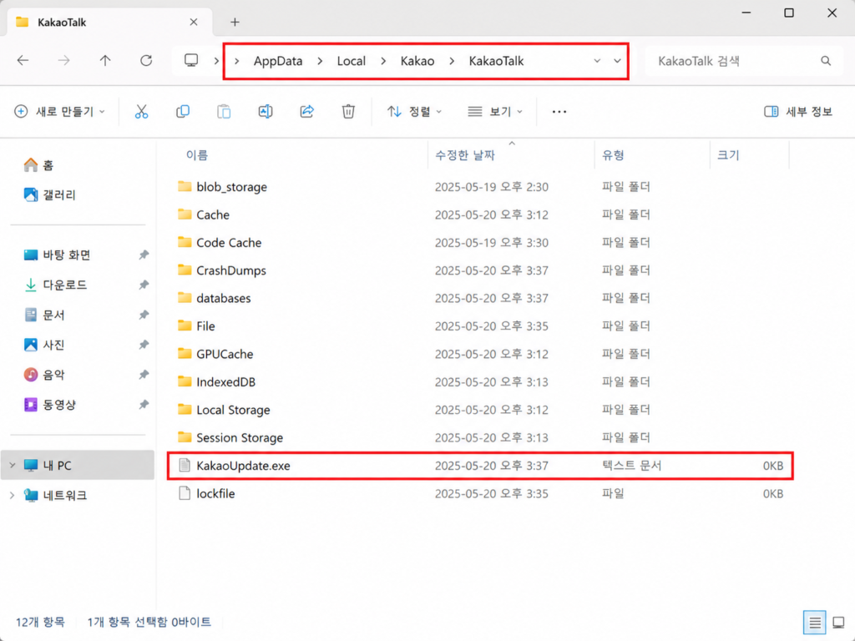Viewport: 855px width, 641px height.
Task: Open 다운로드 in the sidebar
Action: [x=55, y=285]
